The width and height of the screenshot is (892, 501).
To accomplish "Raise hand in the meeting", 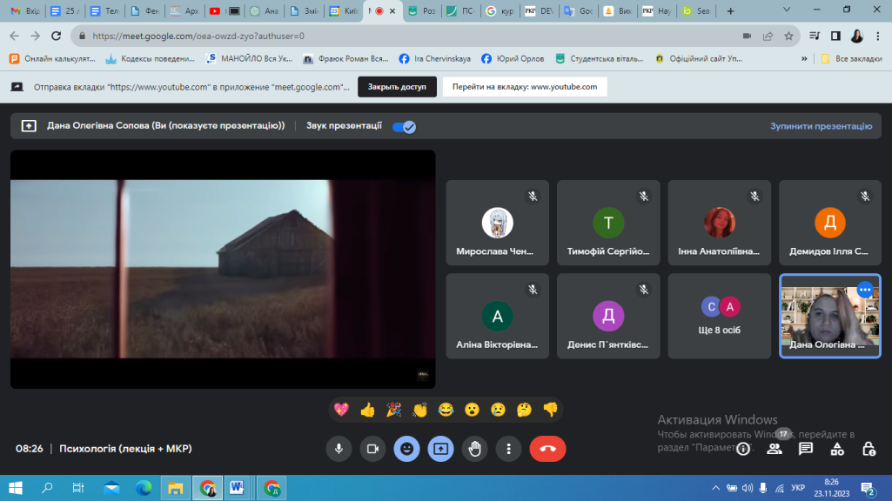I will pos(474,449).
